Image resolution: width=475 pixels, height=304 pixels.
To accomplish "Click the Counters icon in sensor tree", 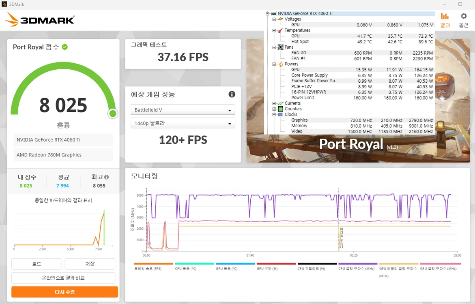I will pos(281,109).
